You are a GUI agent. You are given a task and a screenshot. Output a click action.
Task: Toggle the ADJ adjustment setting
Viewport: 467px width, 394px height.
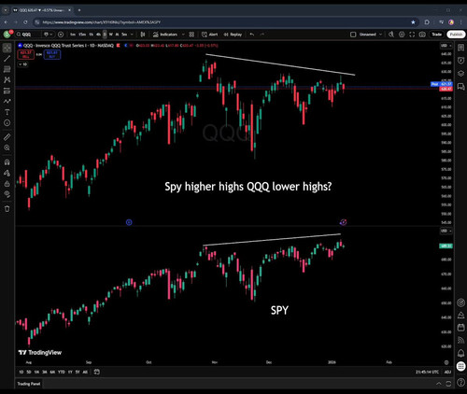(447, 372)
